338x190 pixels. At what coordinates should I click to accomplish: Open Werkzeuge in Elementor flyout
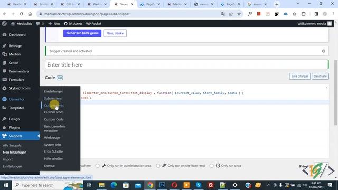point(52,138)
